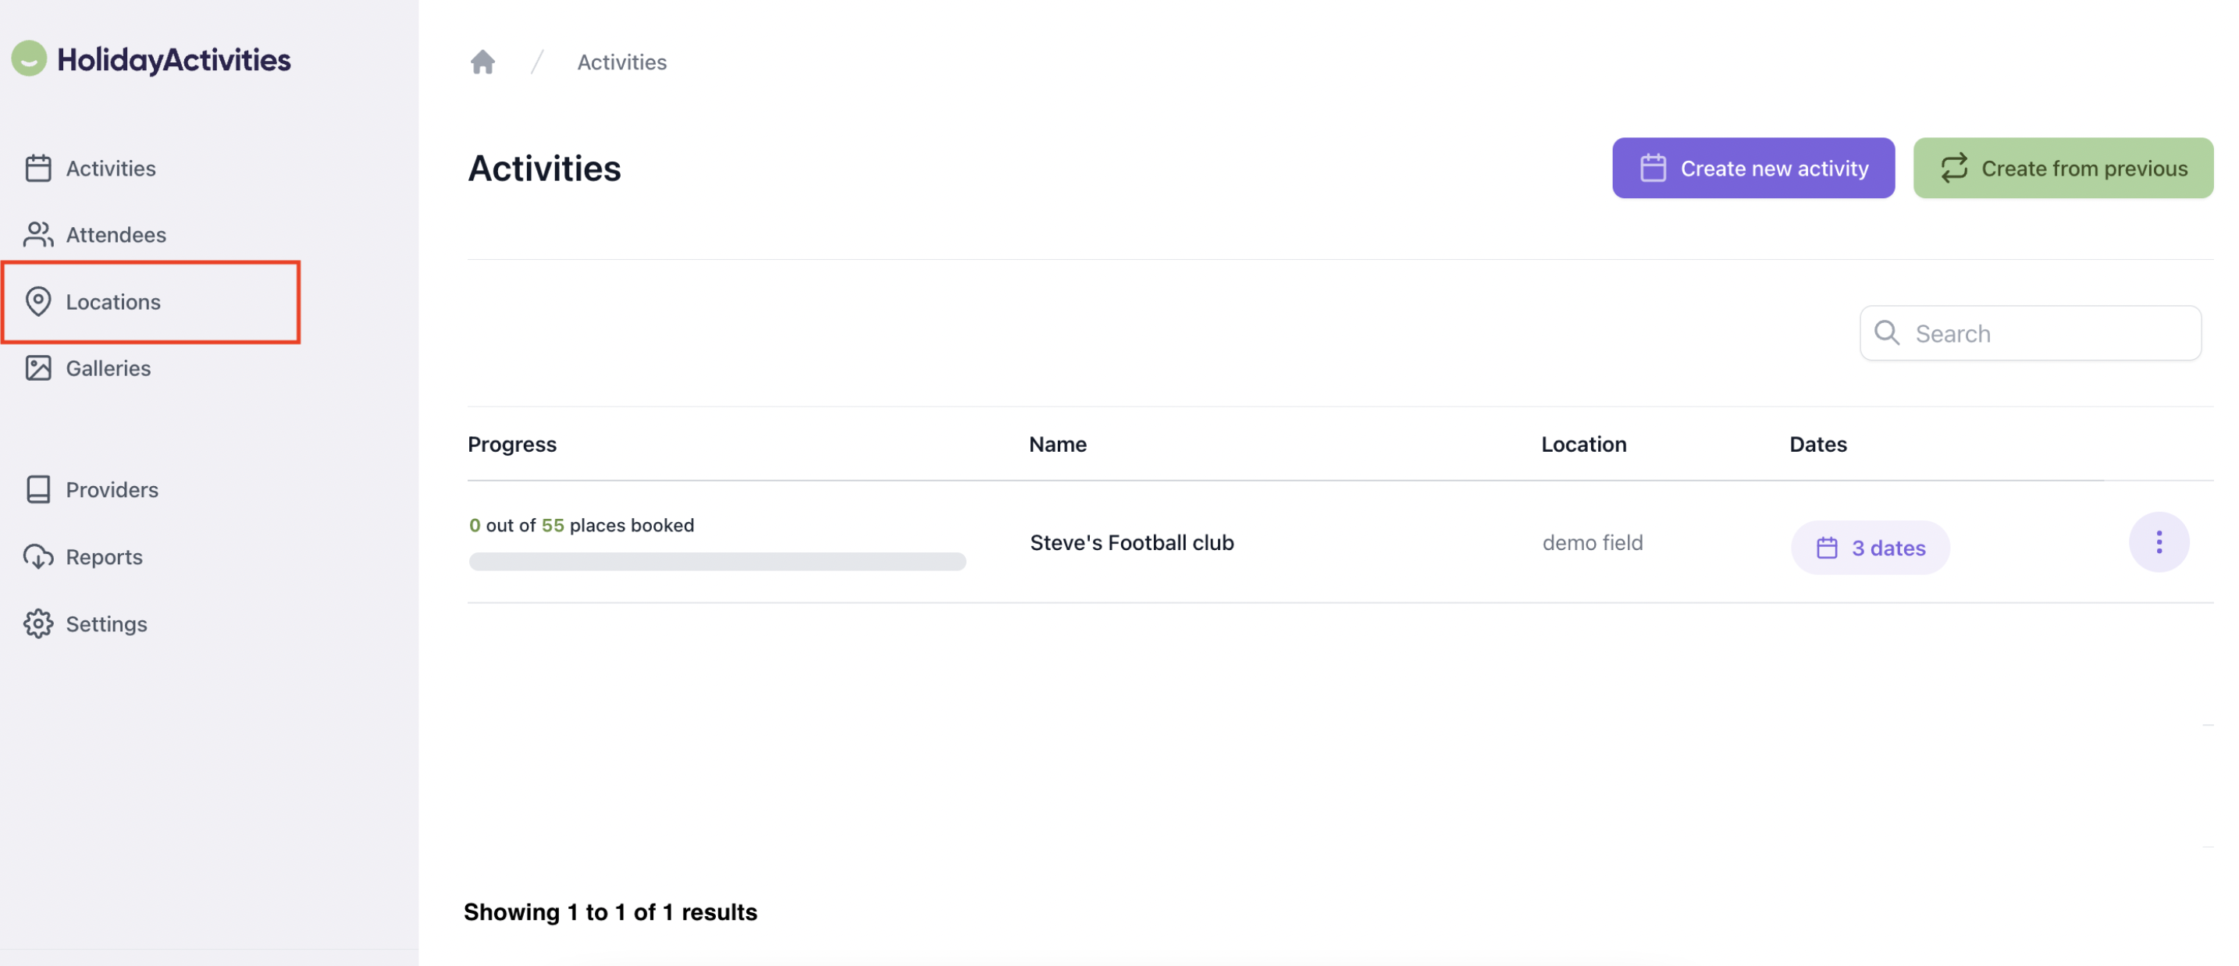Select the Activities menu item
Screen dimensions: 2239x966
point(110,167)
